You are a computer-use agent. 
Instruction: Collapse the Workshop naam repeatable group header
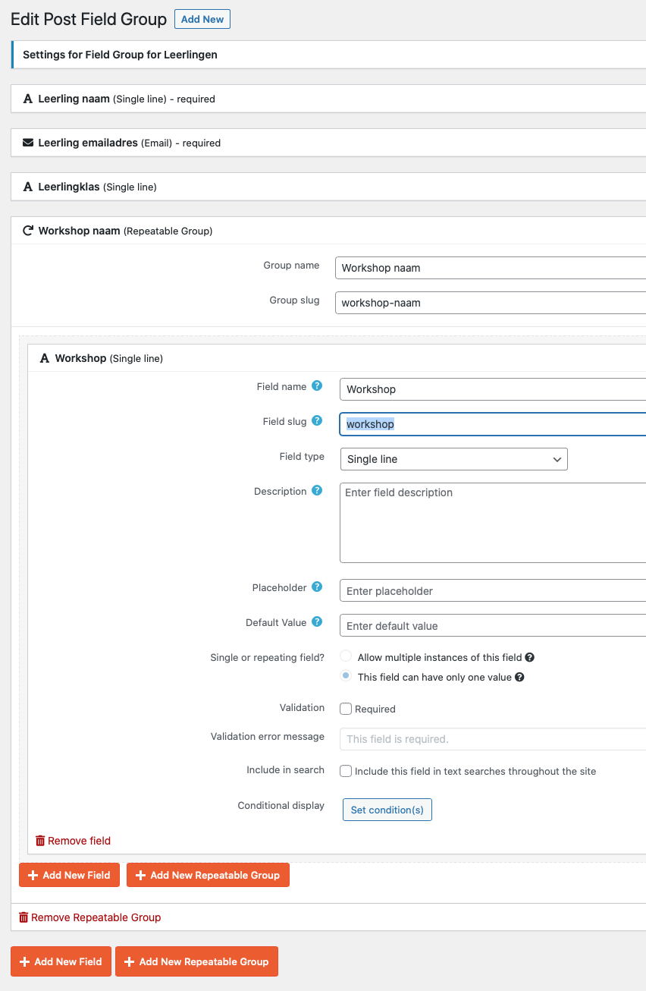[329, 231]
